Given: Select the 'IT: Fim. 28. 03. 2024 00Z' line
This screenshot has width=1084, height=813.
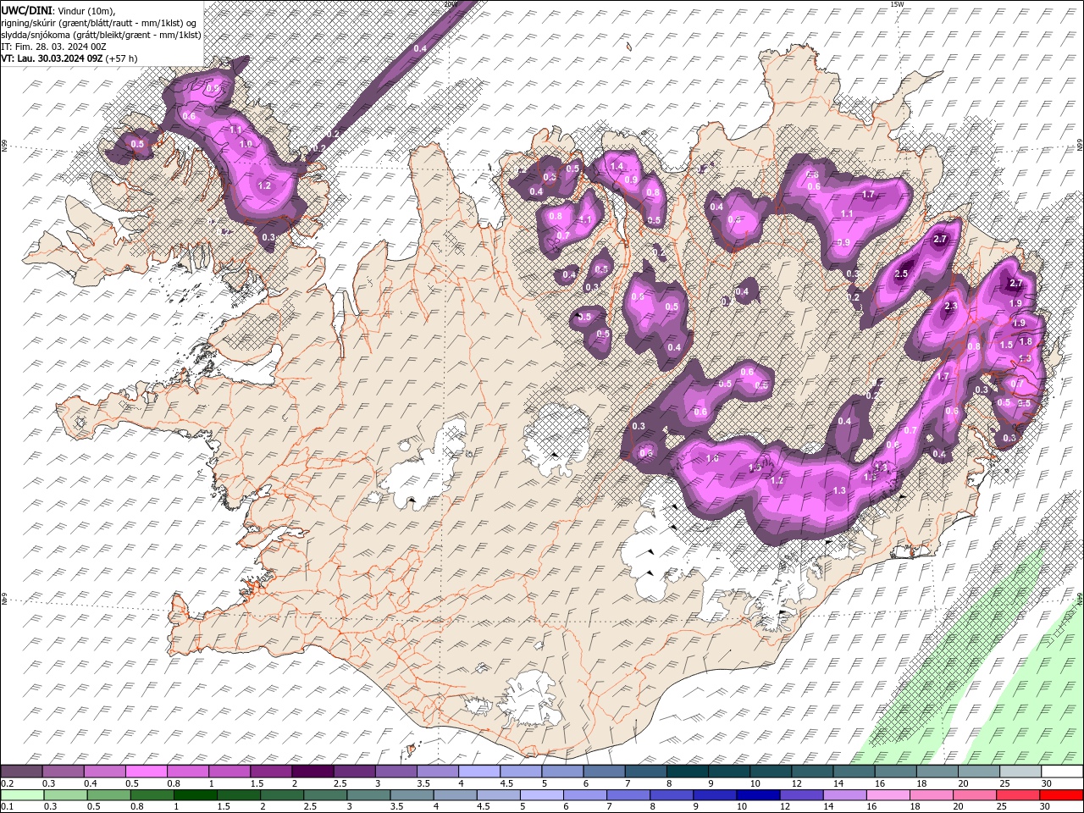Looking at the screenshot, I should pos(54,46).
